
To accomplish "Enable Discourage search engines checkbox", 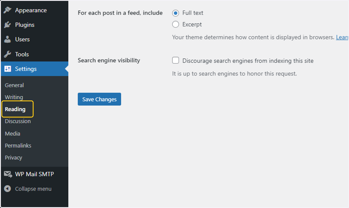I will pyautogui.click(x=175, y=60).
